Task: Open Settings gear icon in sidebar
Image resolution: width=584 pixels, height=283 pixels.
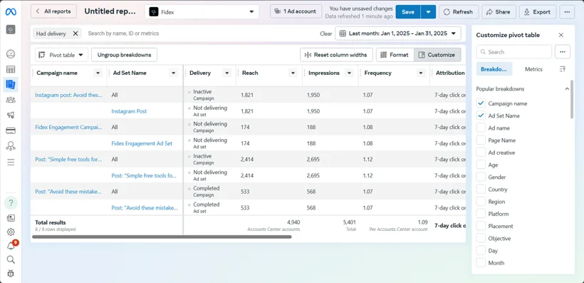Action: click(11, 232)
